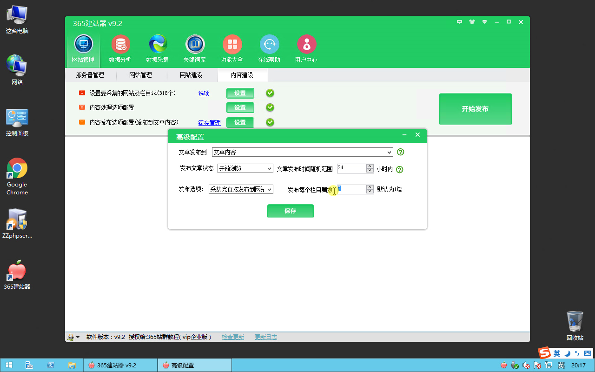Open 365建站器 desktop shortcut
595x372 pixels.
(x=17, y=275)
